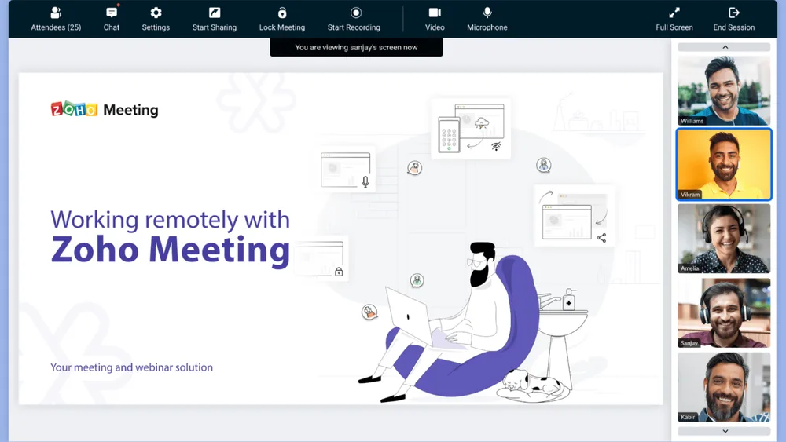Select Williams video thumbnail

pos(724,90)
